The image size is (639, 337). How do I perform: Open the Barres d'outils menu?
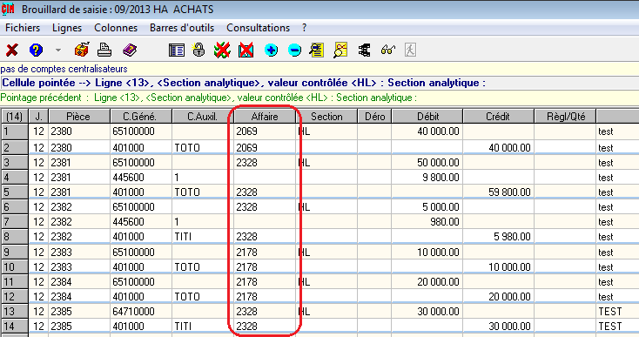pyautogui.click(x=182, y=28)
